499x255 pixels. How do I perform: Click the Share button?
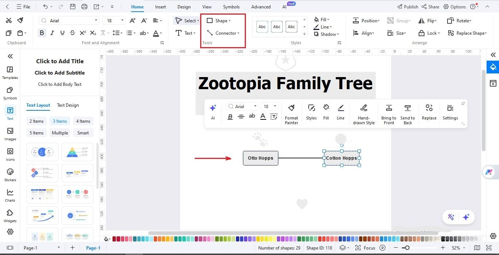tap(430, 7)
